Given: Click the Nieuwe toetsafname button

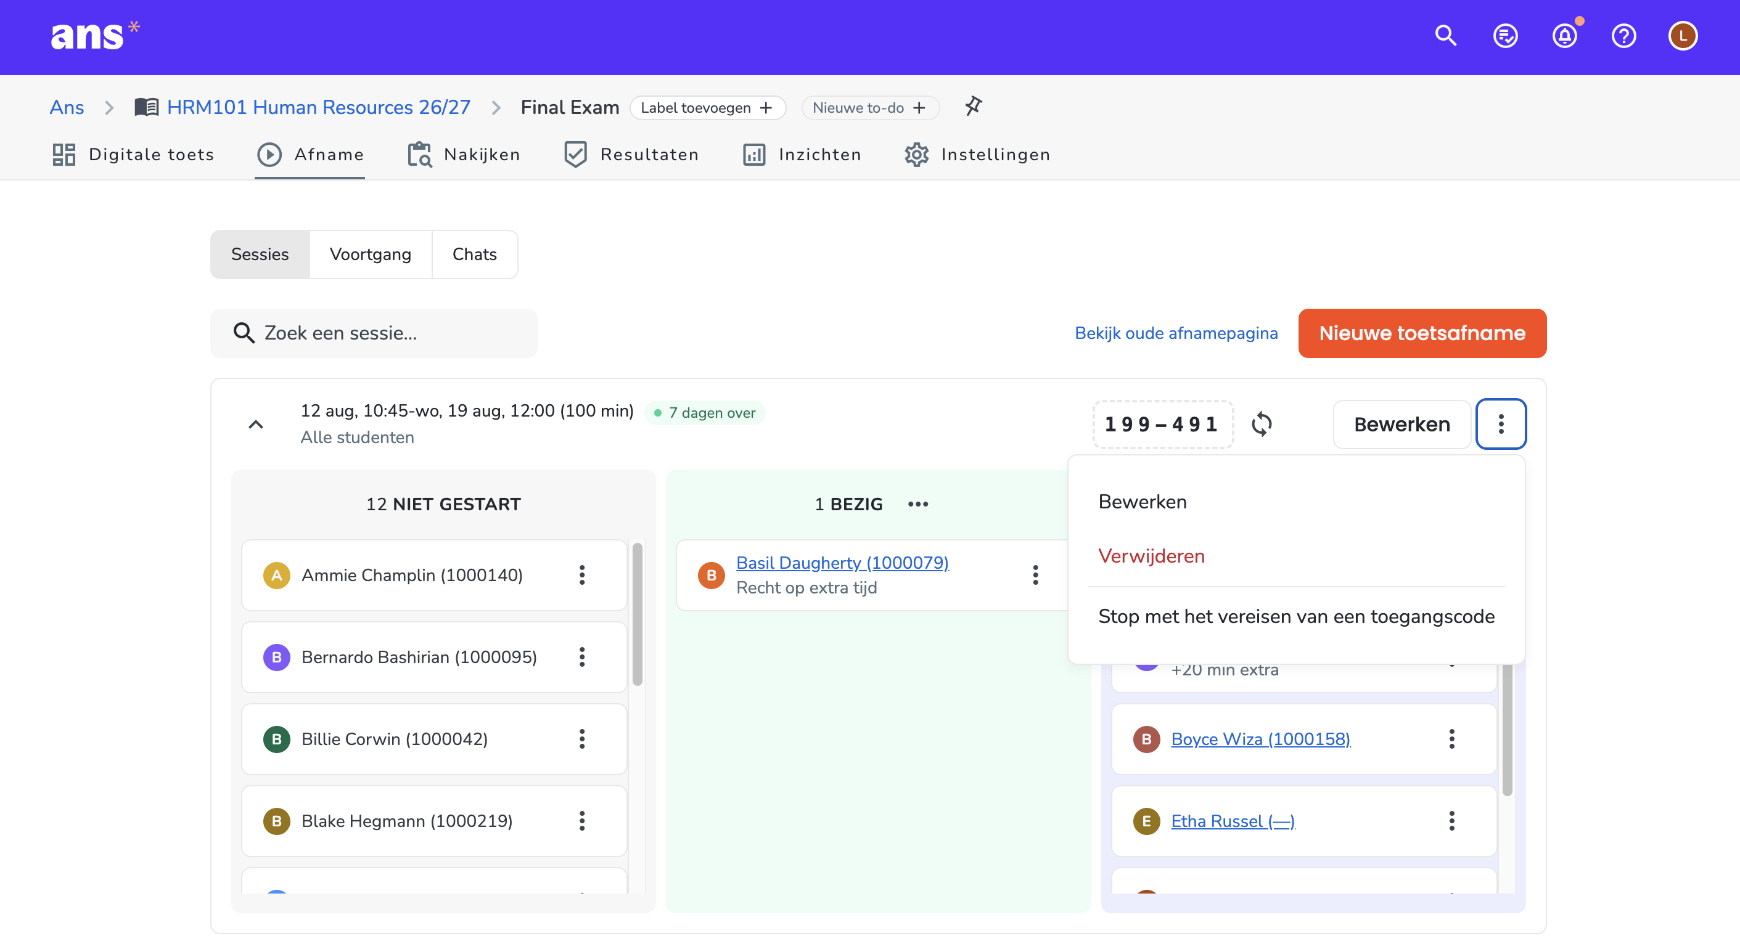Looking at the screenshot, I should (1422, 333).
